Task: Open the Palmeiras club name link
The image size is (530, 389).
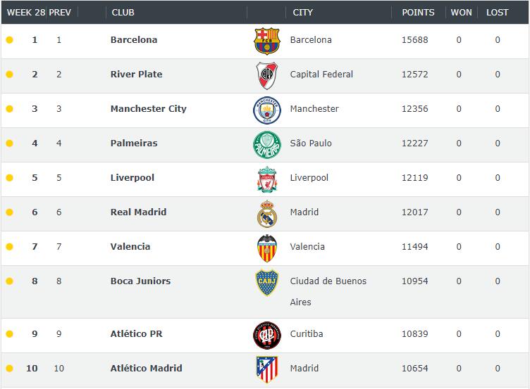Action: tap(134, 143)
